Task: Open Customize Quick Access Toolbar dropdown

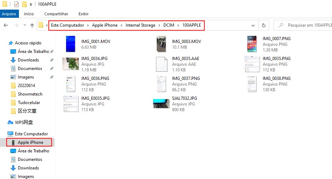Action: tap(31, 4)
